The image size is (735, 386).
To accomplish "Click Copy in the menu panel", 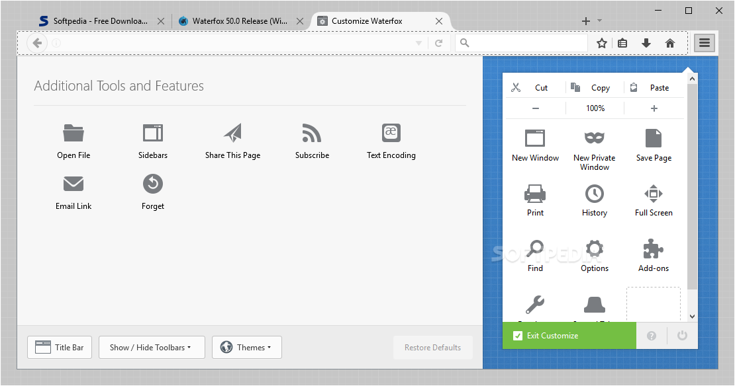I will [x=595, y=87].
